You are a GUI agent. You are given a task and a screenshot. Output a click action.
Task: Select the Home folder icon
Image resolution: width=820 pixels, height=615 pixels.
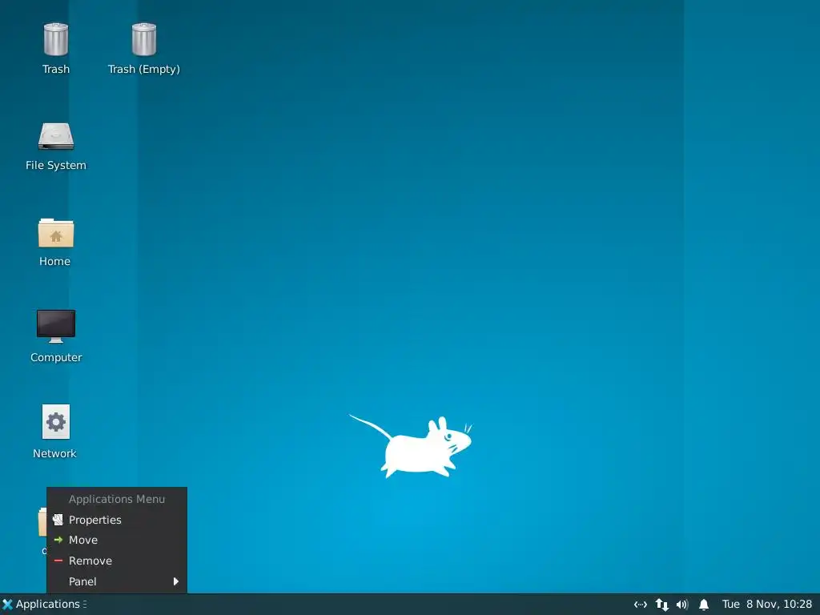56,233
